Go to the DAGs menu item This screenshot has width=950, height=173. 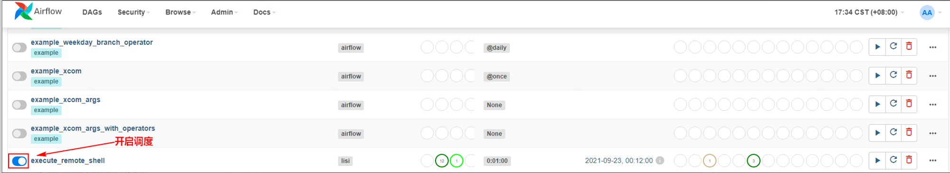(x=92, y=12)
